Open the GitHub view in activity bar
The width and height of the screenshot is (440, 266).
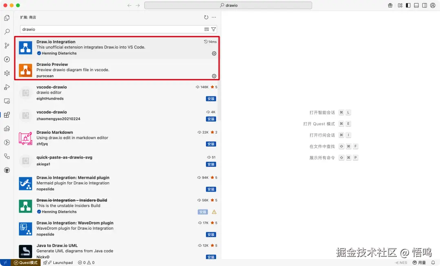coord(7,170)
